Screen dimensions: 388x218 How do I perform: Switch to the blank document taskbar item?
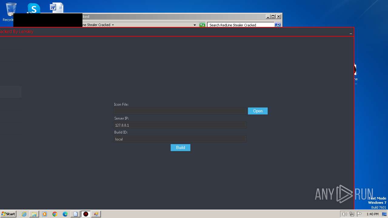[x=75, y=214]
